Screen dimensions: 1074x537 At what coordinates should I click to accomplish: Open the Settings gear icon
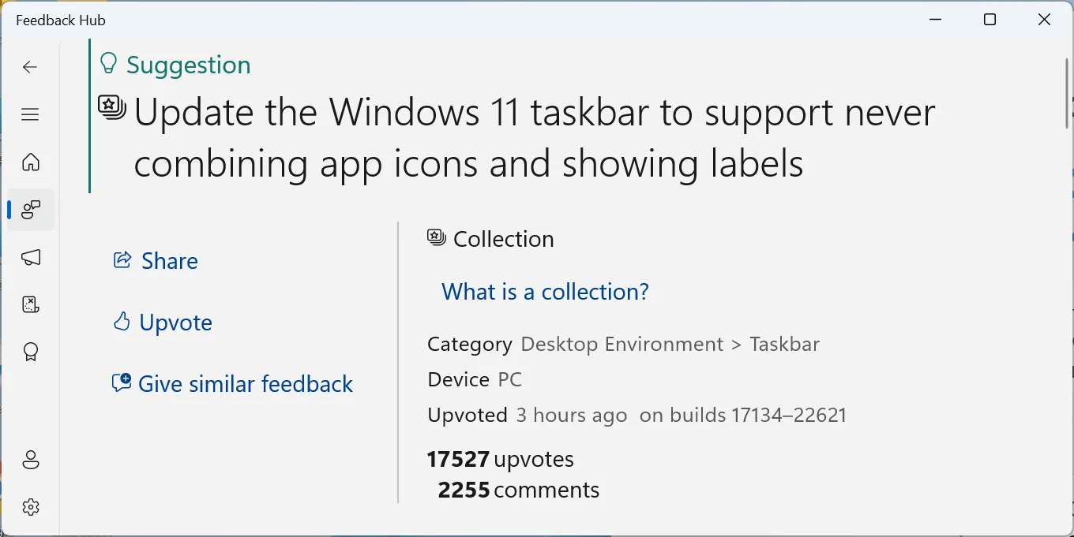[x=30, y=507]
